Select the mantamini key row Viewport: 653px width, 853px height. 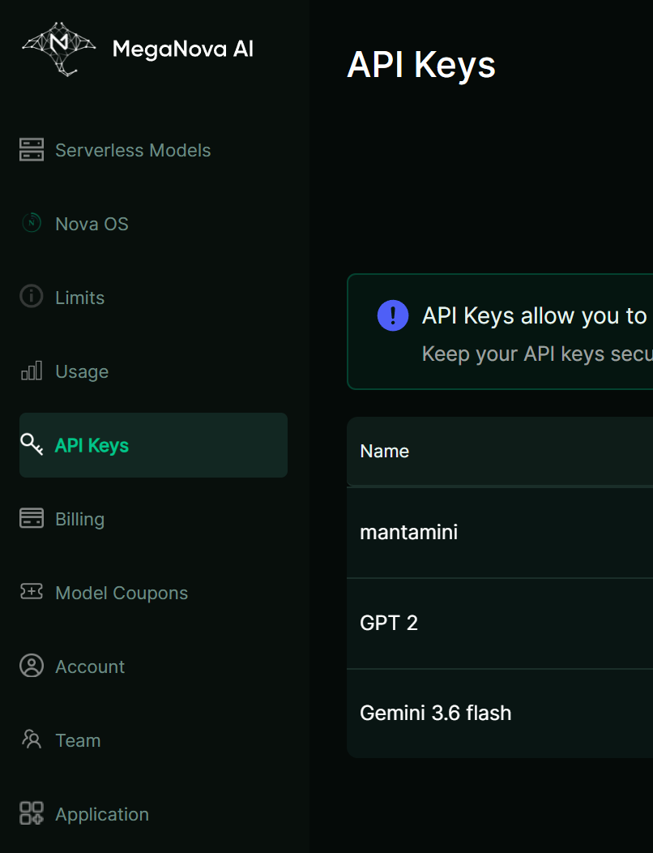[500, 533]
